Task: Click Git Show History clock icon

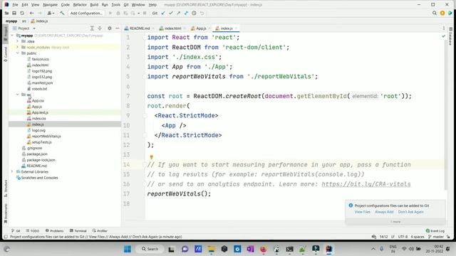Action: (194, 13)
